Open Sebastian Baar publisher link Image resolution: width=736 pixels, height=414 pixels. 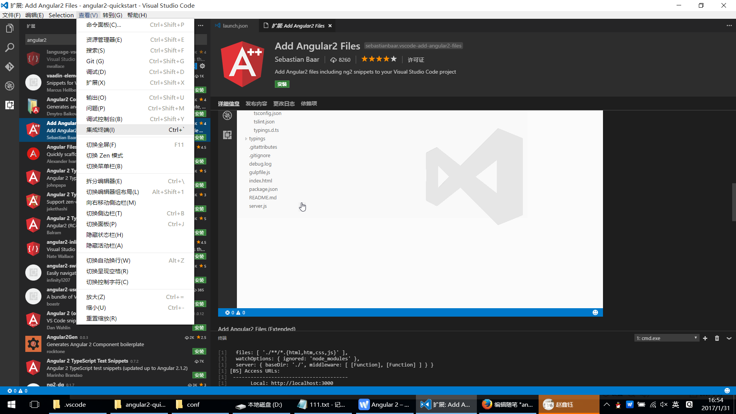coord(297,59)
